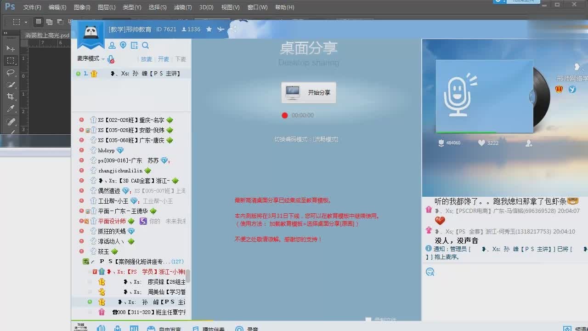Open the 编辑(E) menu in Photoshop
This screenshot has width=588, height=331.
pyautogui.click(x=57, y=7)
